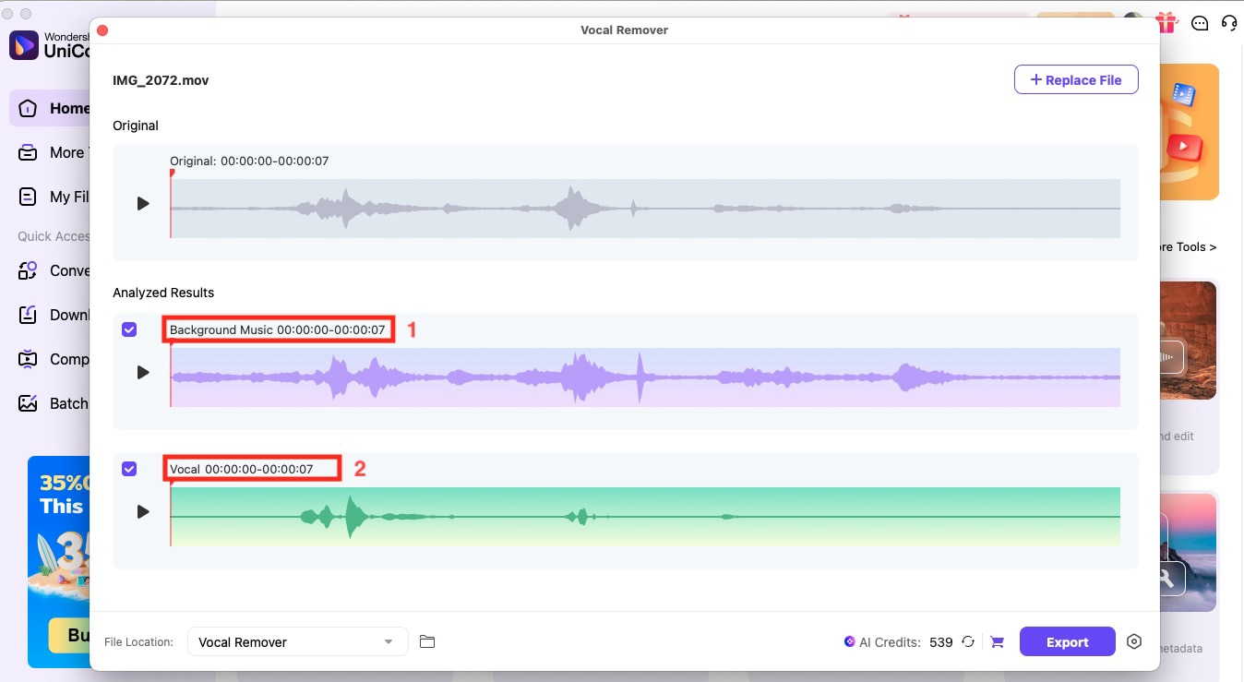
Task: Click the More tools sidebar icon
Action: pyautogui.click(x=29, y=152)
